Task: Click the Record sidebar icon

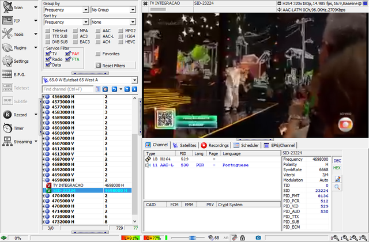Action: tap(7, 115)
